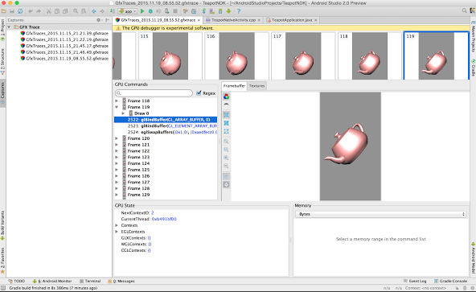Click the hide panel icon in Captures header
The image size is (476, 292).
(107, 20)
